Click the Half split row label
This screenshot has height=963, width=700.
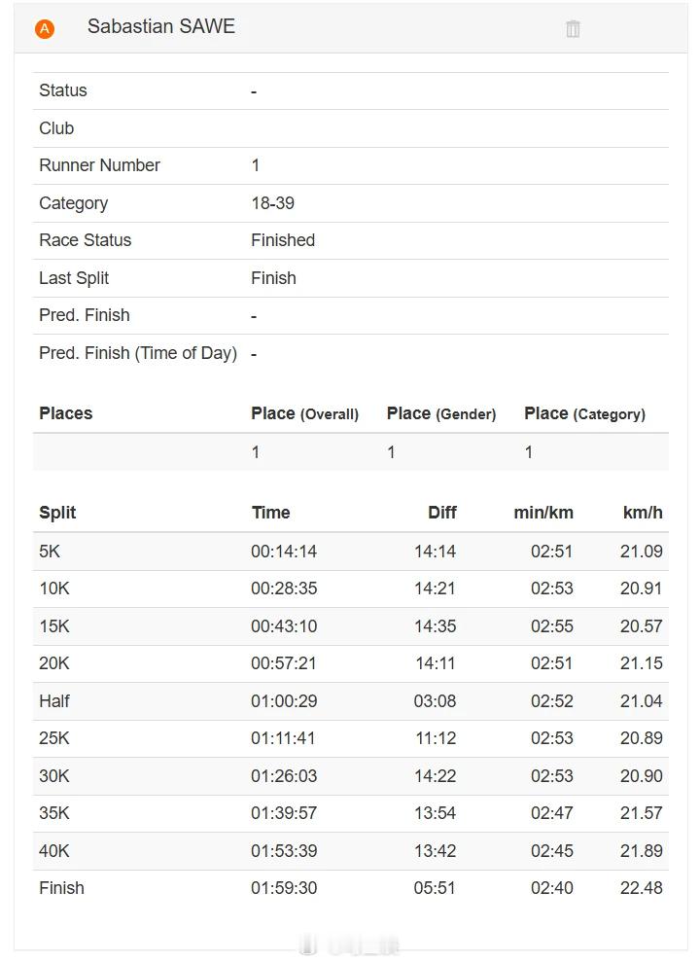coord(54,701)
